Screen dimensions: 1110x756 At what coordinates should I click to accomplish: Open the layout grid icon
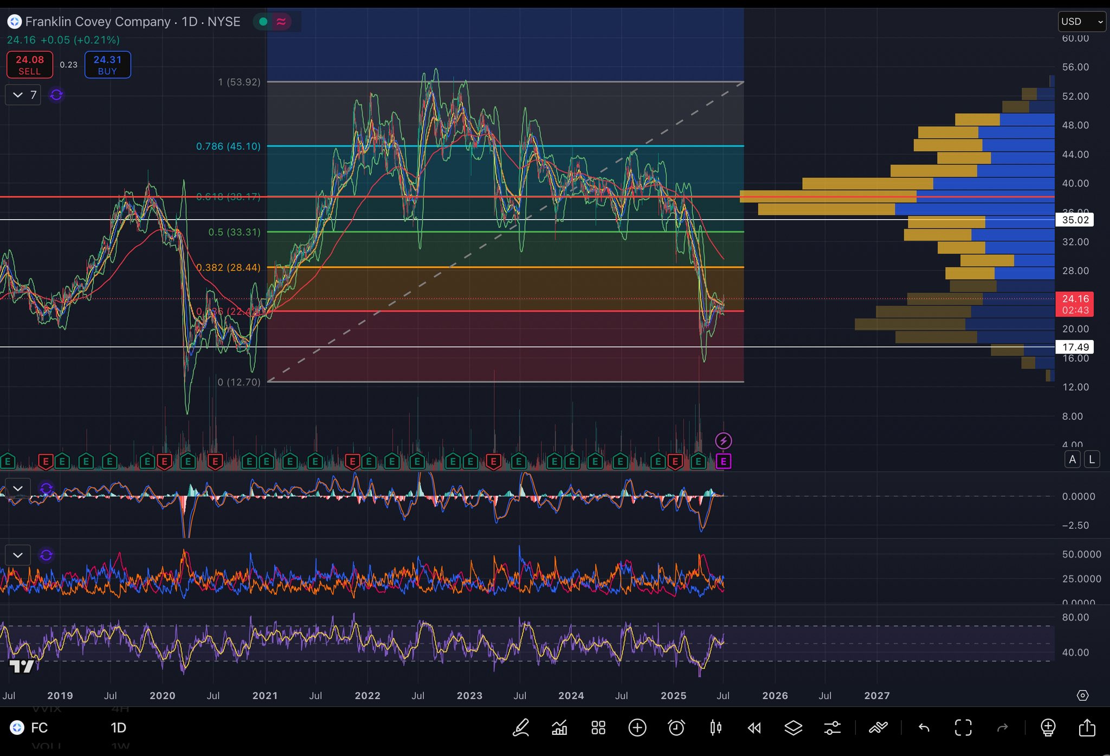click(x=598, y=728)
